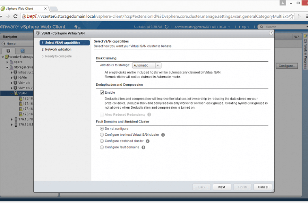The image size is (308, 203).
Task: Collapse the StorageReview datacenter node
Action: [x=7, y=67]
